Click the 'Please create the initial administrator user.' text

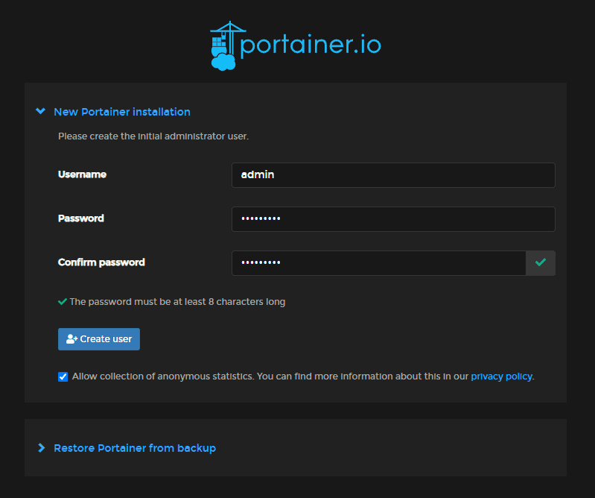tap(153, 136)
